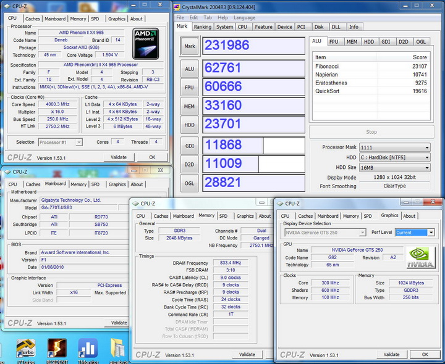The image size is (445, 364).
Task: Click the NVIDIA logo in Graphics window
Action: [421, 257]
